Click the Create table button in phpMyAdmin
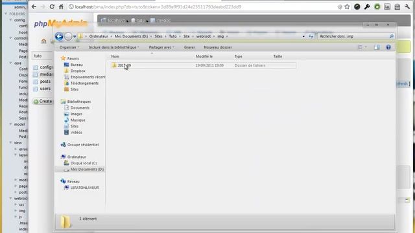This screenshot has height=233, width=415. (x=43, y=101)
